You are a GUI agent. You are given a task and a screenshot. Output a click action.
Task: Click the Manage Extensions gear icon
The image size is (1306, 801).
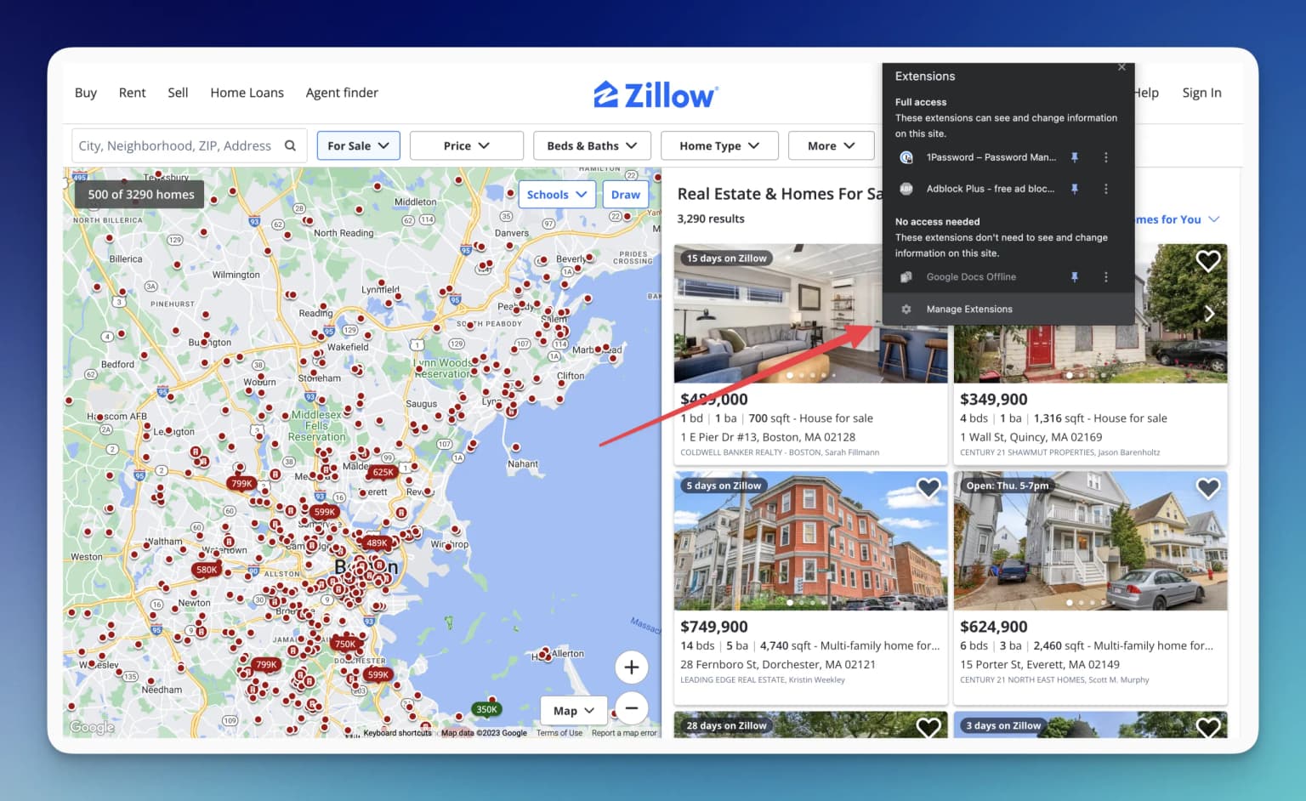pos(906,310)
